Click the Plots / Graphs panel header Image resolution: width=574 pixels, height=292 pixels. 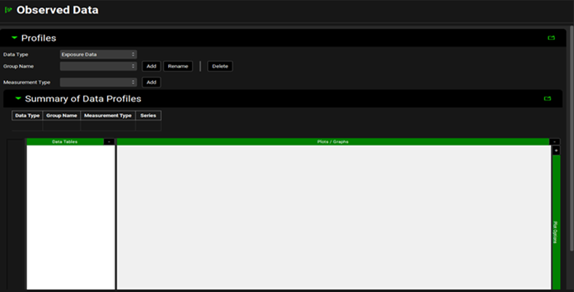[x=333, y=142]
